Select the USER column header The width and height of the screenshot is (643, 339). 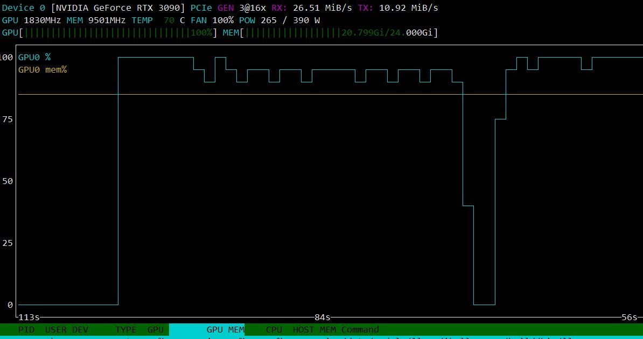[56, 329]
